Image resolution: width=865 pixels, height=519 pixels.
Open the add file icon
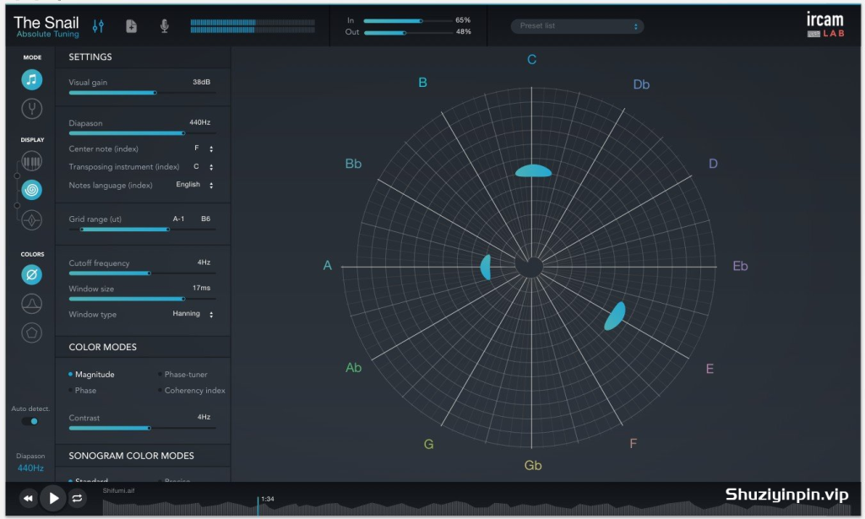(131, 26)
